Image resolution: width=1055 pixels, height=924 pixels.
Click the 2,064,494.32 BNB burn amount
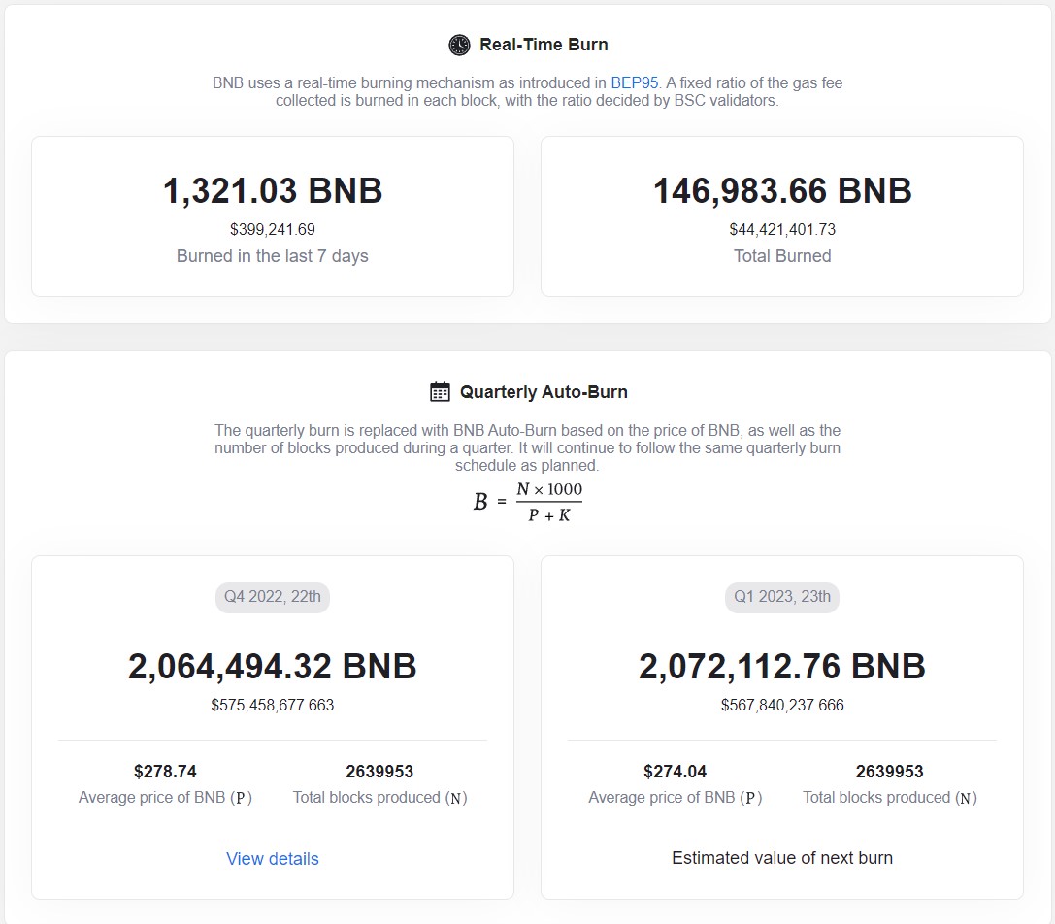pos(273,667)
